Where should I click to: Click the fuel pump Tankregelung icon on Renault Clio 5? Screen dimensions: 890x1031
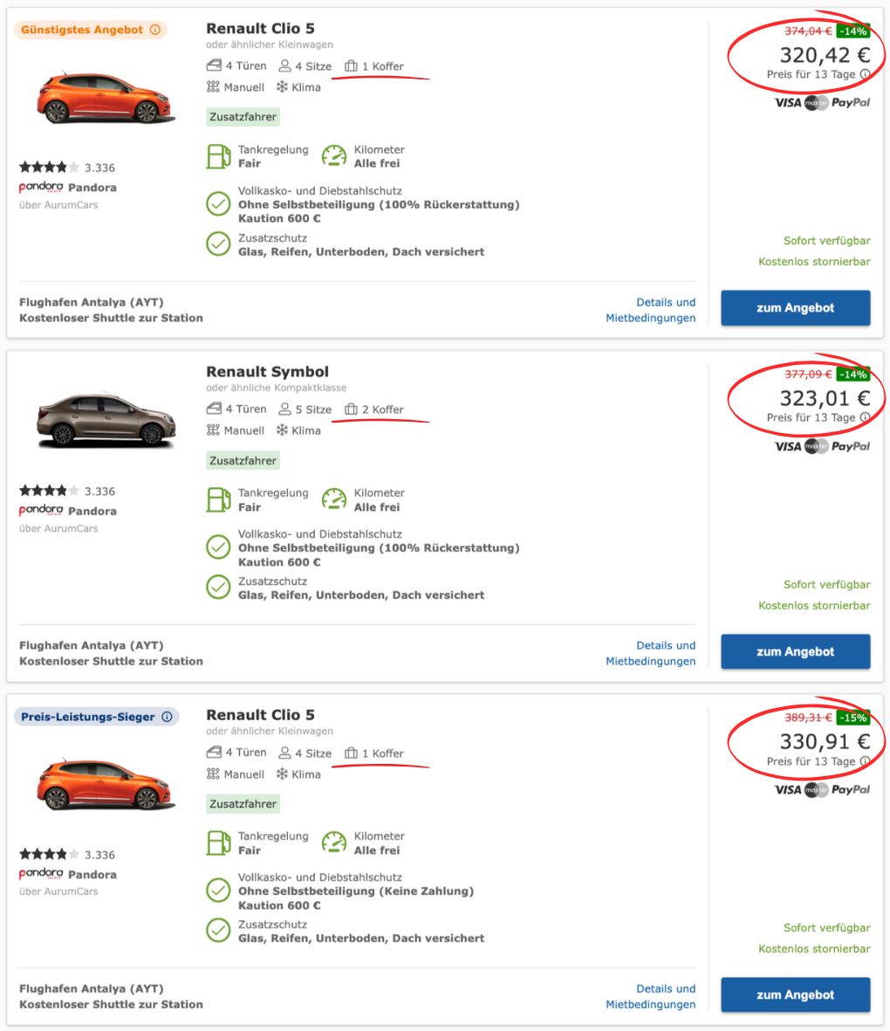(x=217, y=156)
